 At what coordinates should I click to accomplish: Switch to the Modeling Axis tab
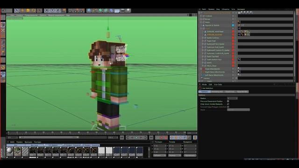point(217,91)
